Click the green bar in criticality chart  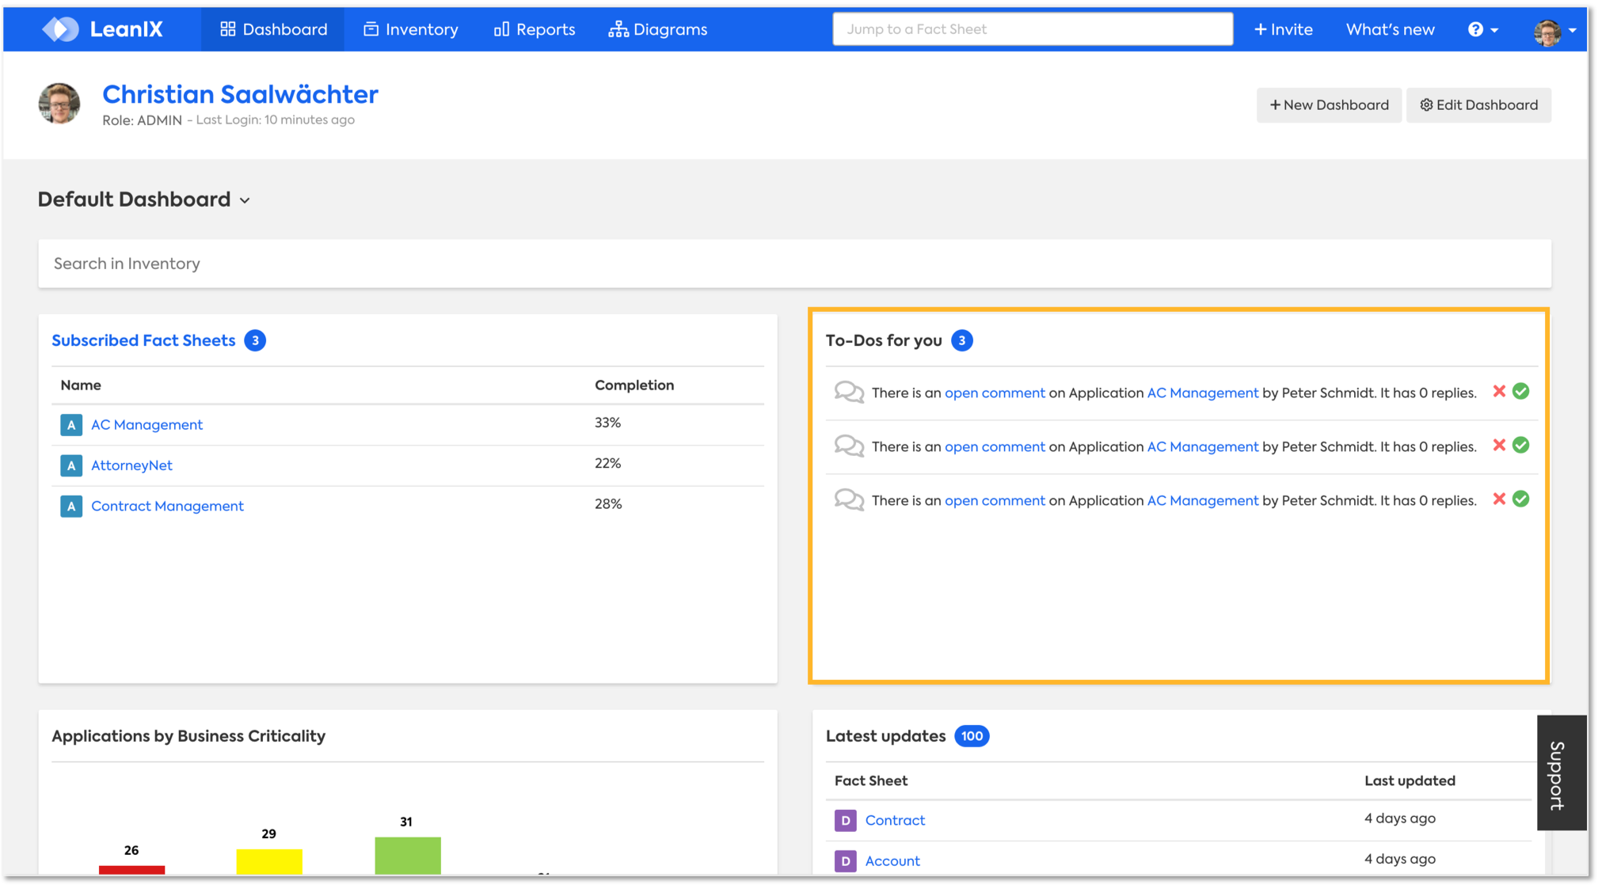click(407, 854)
